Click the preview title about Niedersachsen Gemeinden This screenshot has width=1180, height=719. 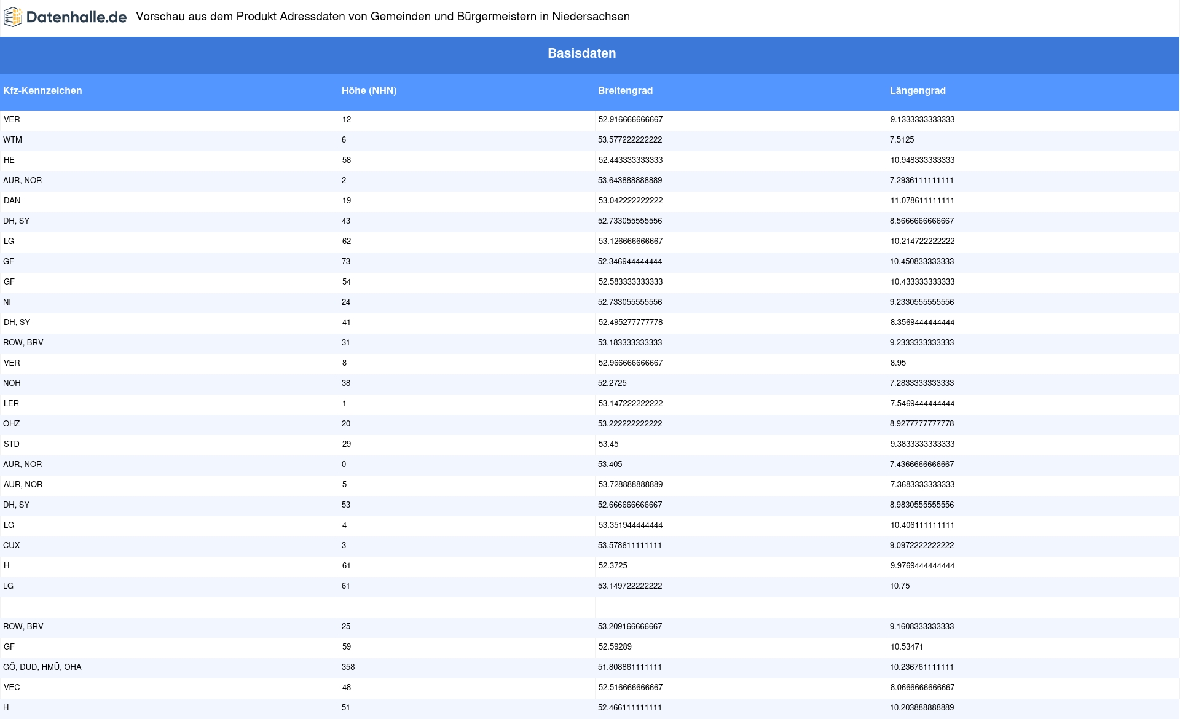click(383, 17)
